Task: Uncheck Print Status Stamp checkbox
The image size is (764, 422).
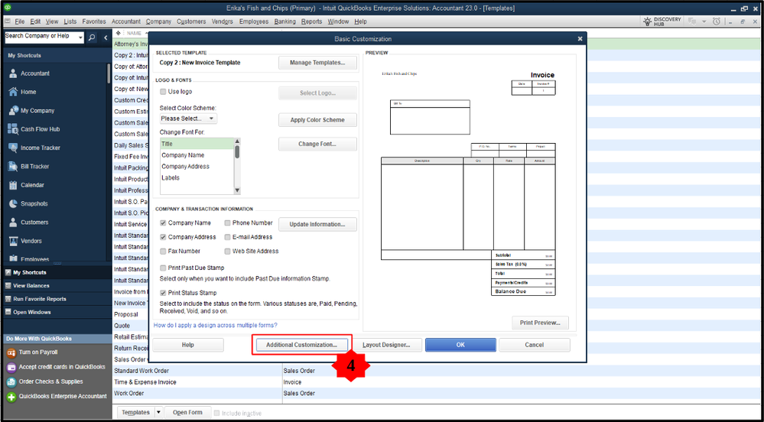Action: coord(163,293)
